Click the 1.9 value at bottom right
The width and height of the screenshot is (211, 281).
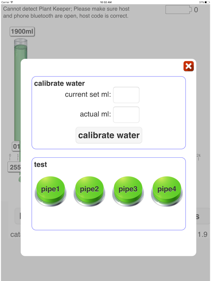pyautogui.click(x=203, y=235)
